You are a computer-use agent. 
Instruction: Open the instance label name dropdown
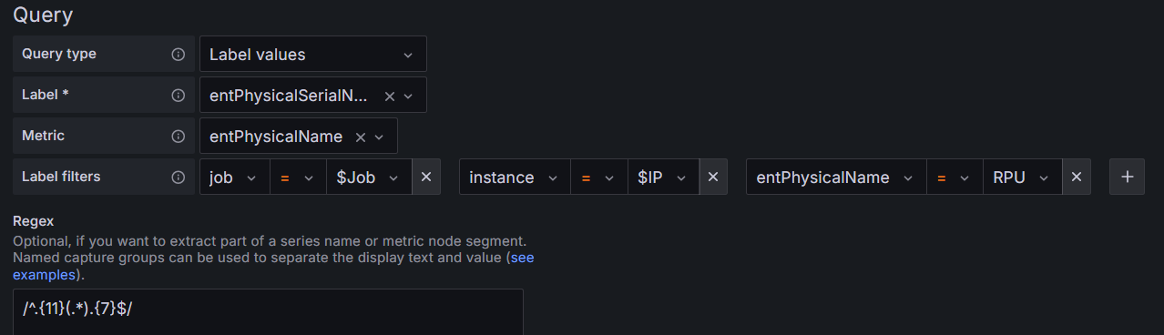pyautogui.click(x=515, y=178)
